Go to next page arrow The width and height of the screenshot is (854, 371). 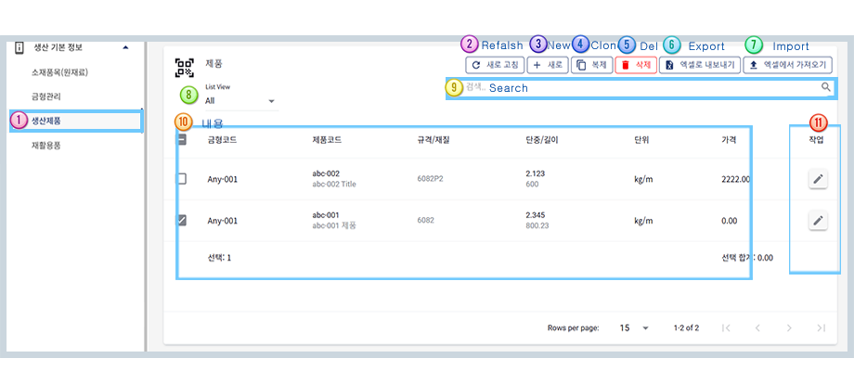(x=789, y=327)
